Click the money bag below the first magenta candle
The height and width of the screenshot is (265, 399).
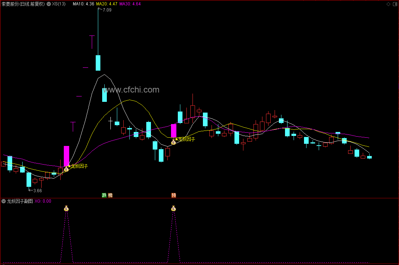coord(66,169)
